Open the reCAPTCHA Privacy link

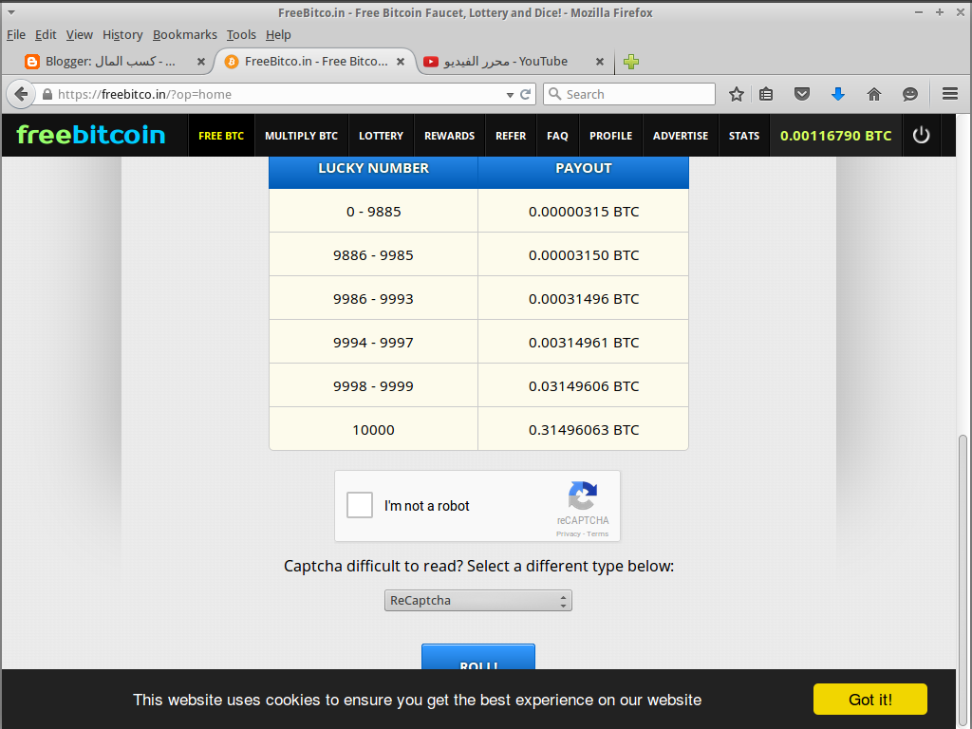(x=569, y=533)
